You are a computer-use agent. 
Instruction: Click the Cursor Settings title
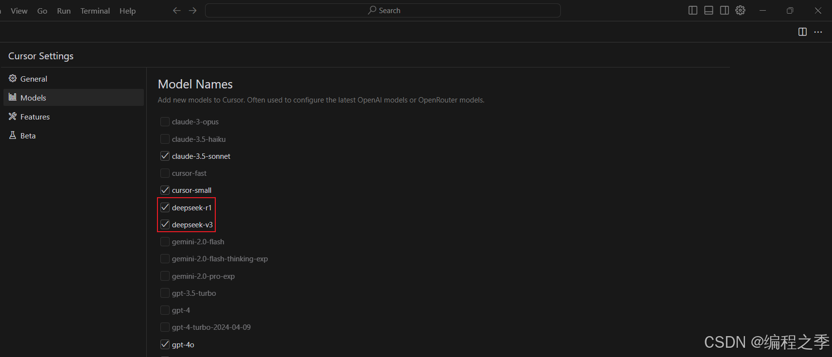click(x=41, y=56)
